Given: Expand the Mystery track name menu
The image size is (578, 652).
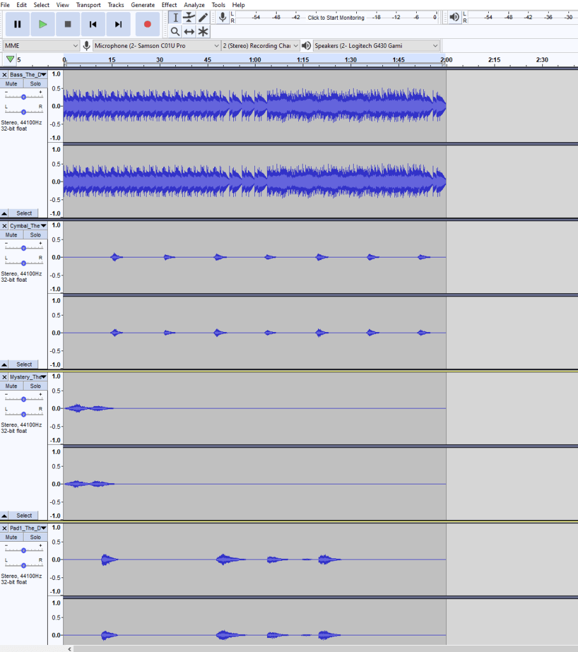Looking at the screenshot, I should (43, 377).
